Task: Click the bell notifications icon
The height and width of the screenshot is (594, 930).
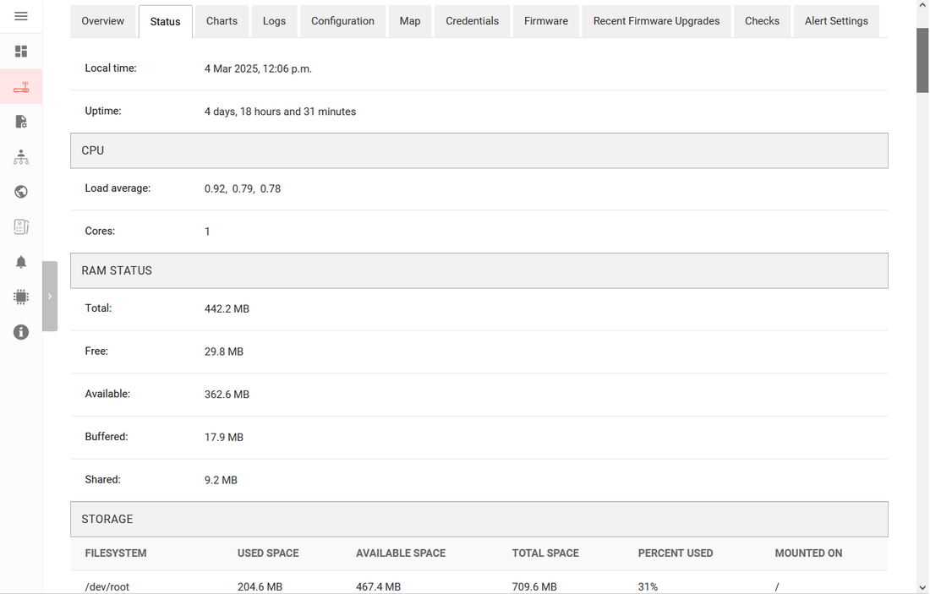Action: coord(21,262)
